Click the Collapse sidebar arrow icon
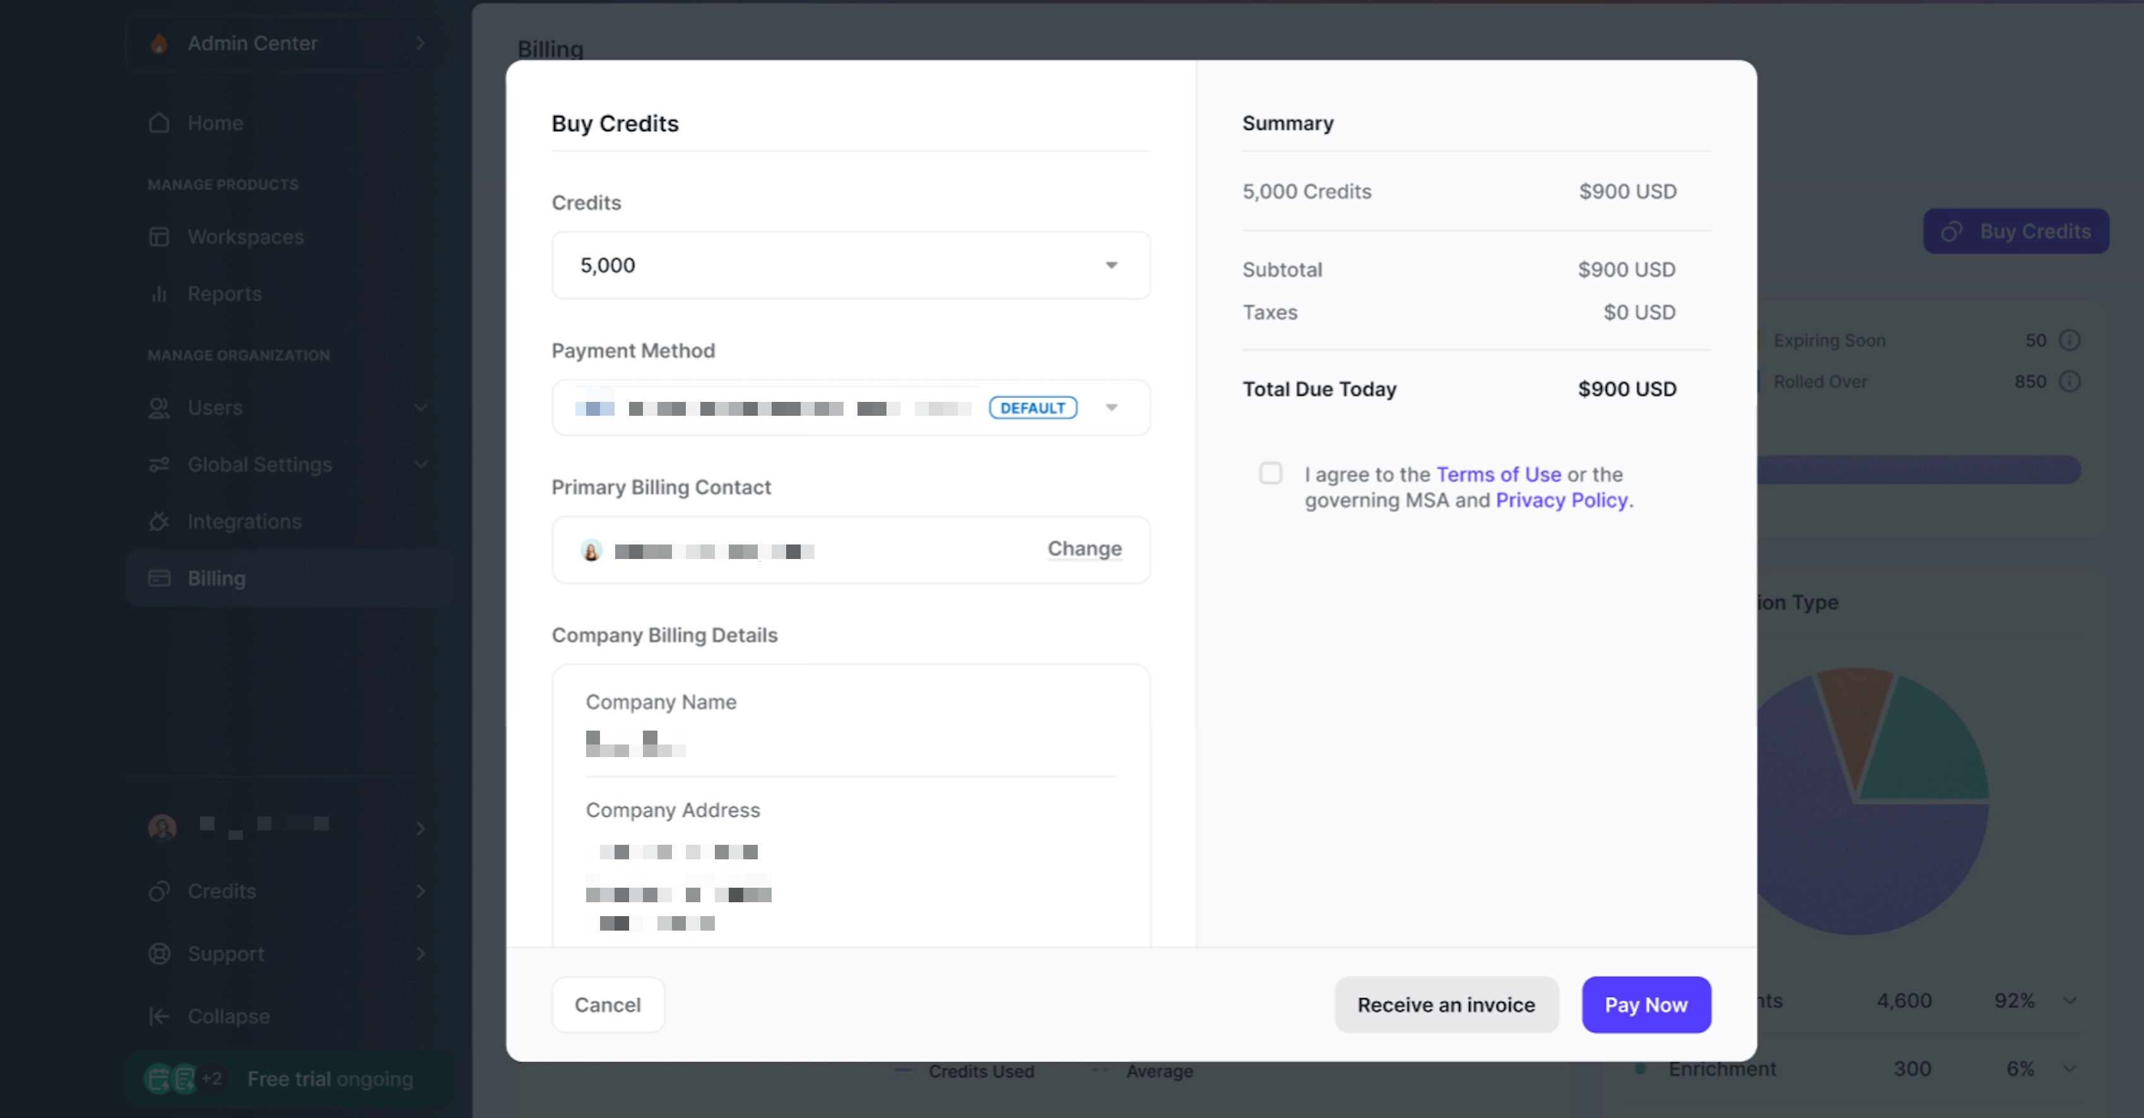Viewport: 2144px width, 1118px height. pyautogui.click(x=159, y=1016)
